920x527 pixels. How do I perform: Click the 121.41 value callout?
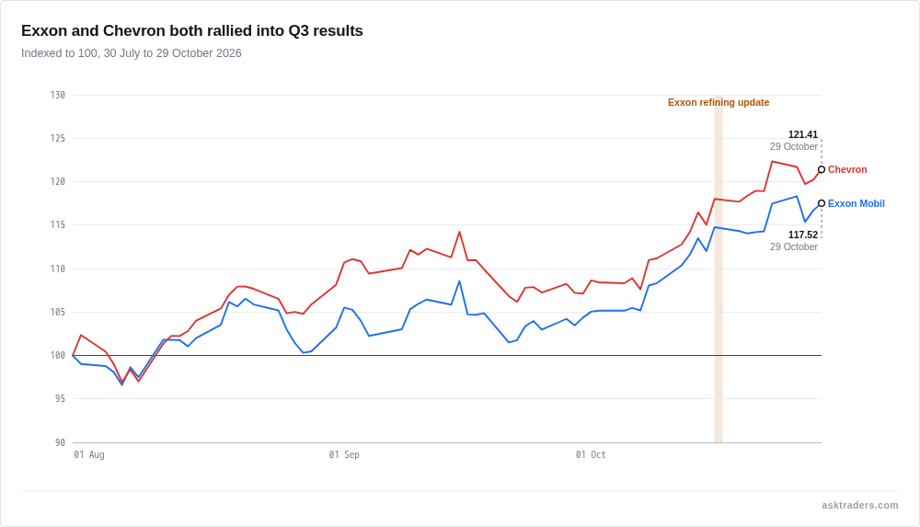coord(802,134)
